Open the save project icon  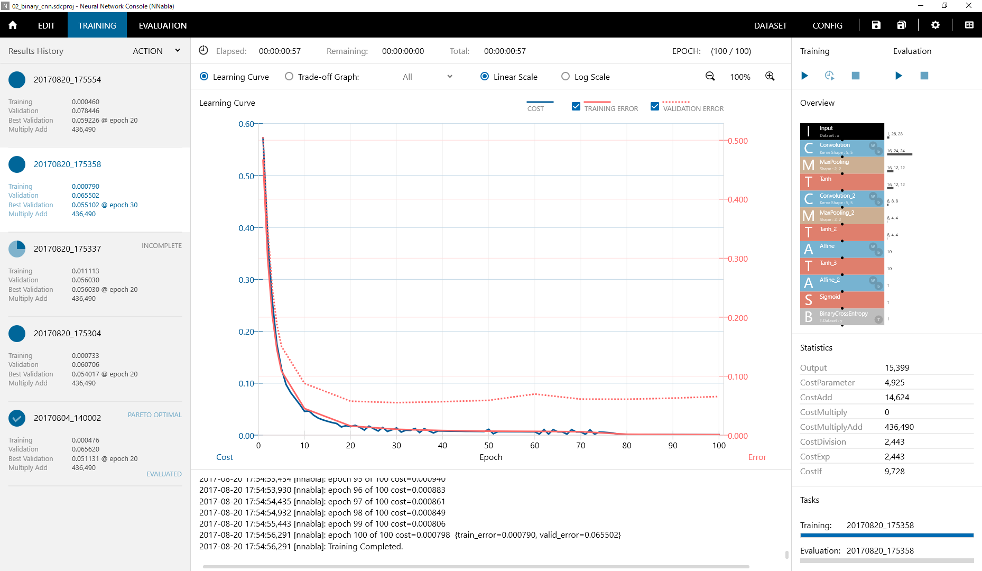point(876,25)
